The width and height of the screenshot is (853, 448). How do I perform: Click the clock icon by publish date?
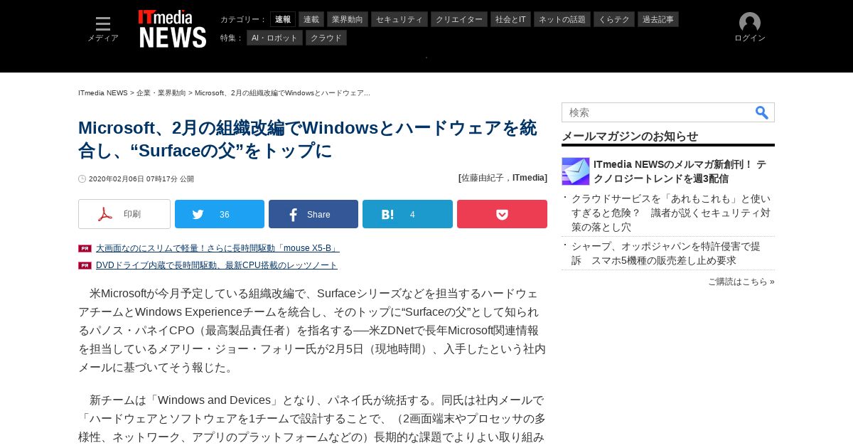(82, 179)
